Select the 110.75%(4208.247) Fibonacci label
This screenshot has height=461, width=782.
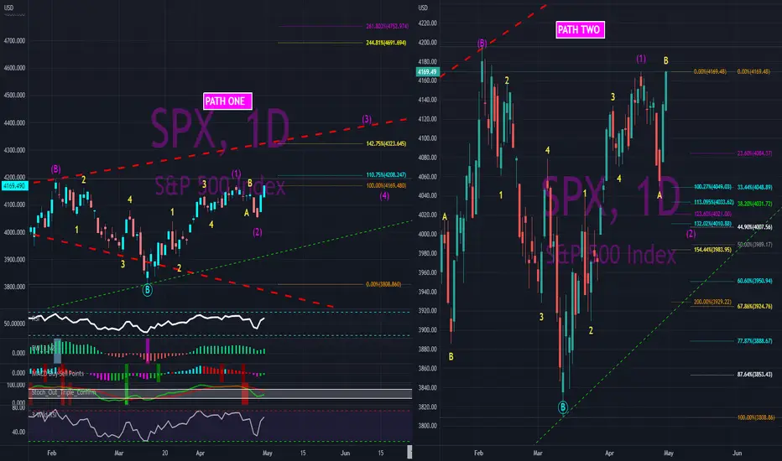point(386,175)
